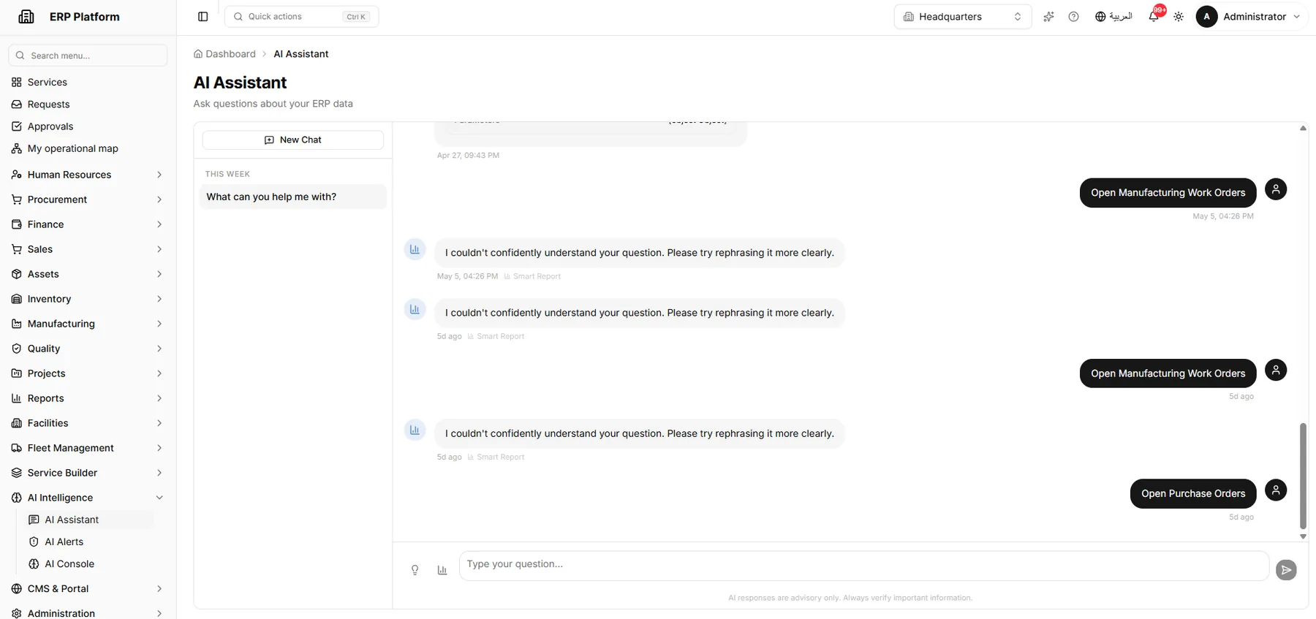This screenshot has height=619, width=1316.
Task: Click the Administrator avatar circle
Action: (1206, 17)
